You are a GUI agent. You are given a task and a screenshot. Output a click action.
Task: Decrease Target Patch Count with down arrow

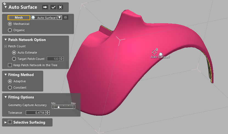(61, 60)
